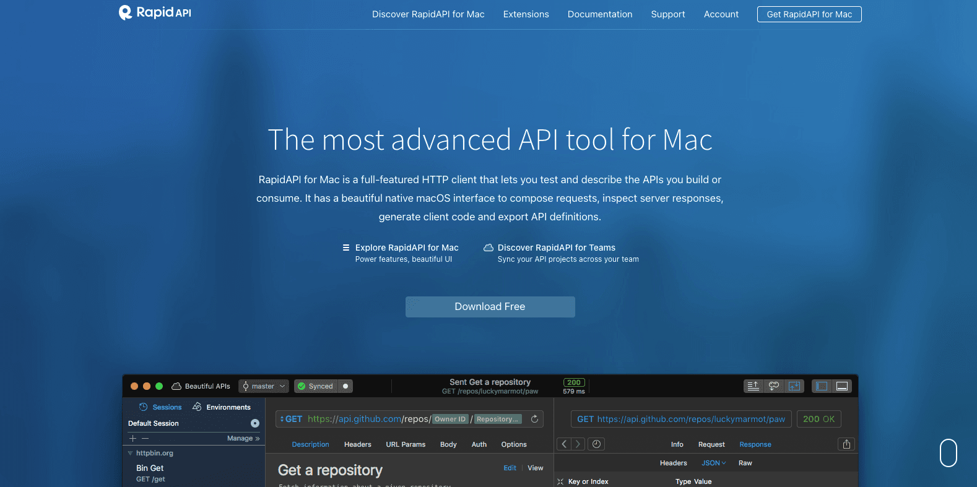Click the Default Session circle indicator

click(255, 423)
